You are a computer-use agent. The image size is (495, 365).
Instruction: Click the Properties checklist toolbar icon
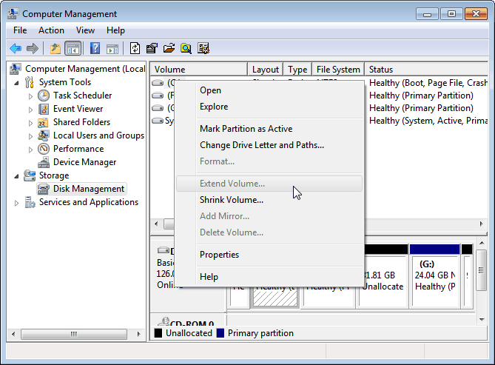click(x=152, y=48)
